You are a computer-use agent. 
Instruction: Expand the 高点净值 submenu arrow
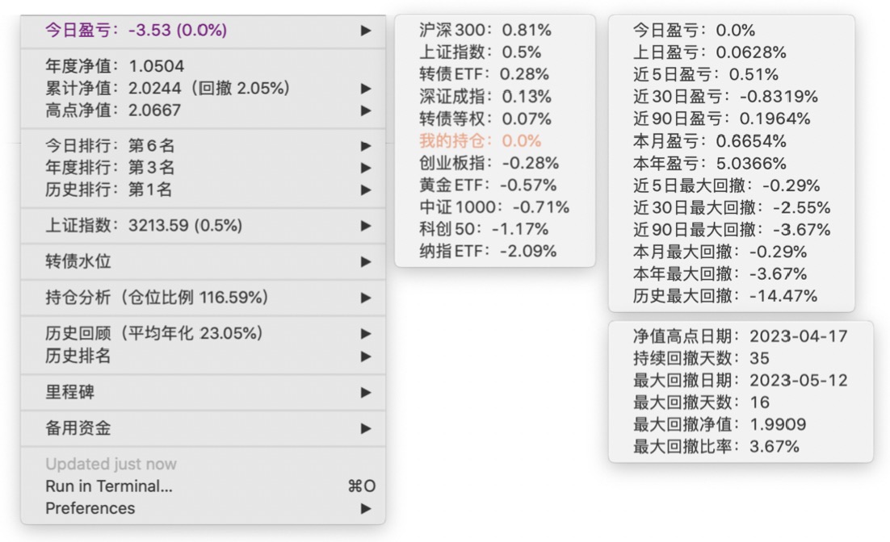pos(366,110)
